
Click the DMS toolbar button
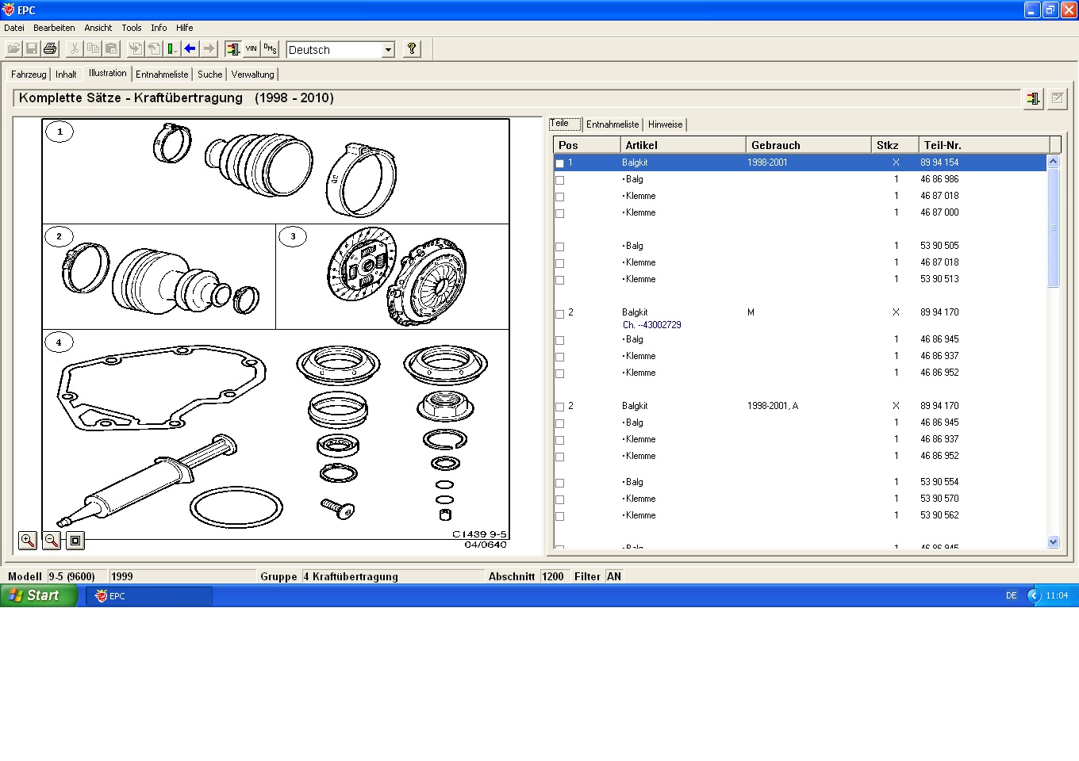270,49
